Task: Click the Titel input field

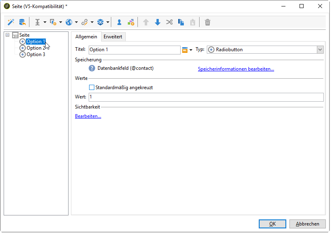Action: coord(135,50)
